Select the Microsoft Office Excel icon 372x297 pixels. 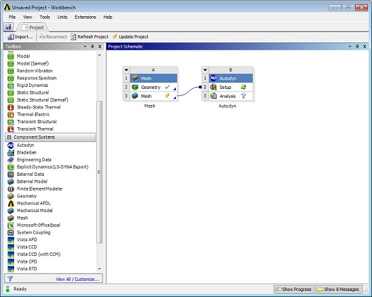pos(11,225)
